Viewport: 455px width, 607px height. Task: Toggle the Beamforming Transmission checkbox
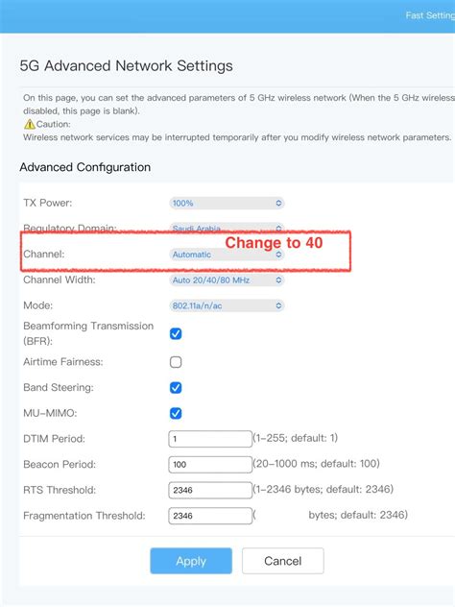pos(176,333)
